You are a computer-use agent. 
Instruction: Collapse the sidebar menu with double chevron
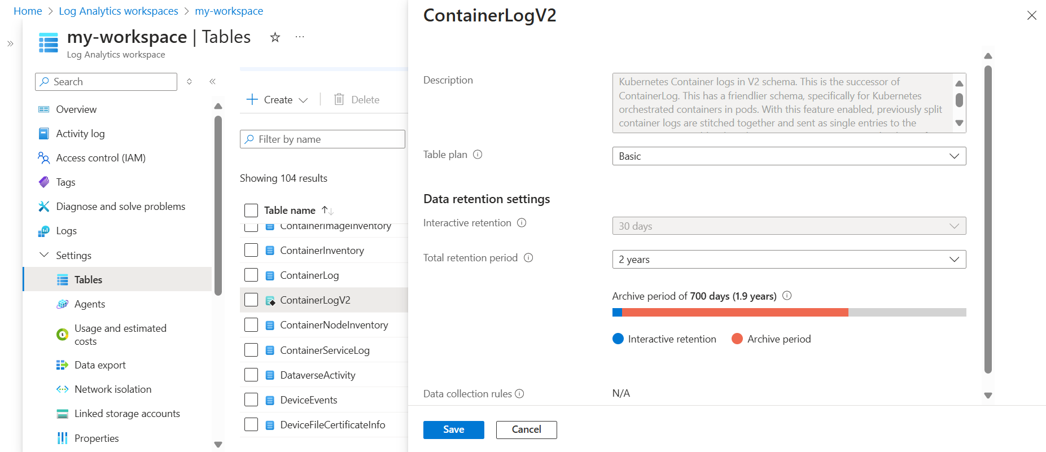(x=213, y=82)
